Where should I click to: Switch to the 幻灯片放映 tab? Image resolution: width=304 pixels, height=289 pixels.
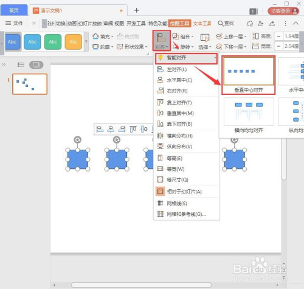pos(90,24)
